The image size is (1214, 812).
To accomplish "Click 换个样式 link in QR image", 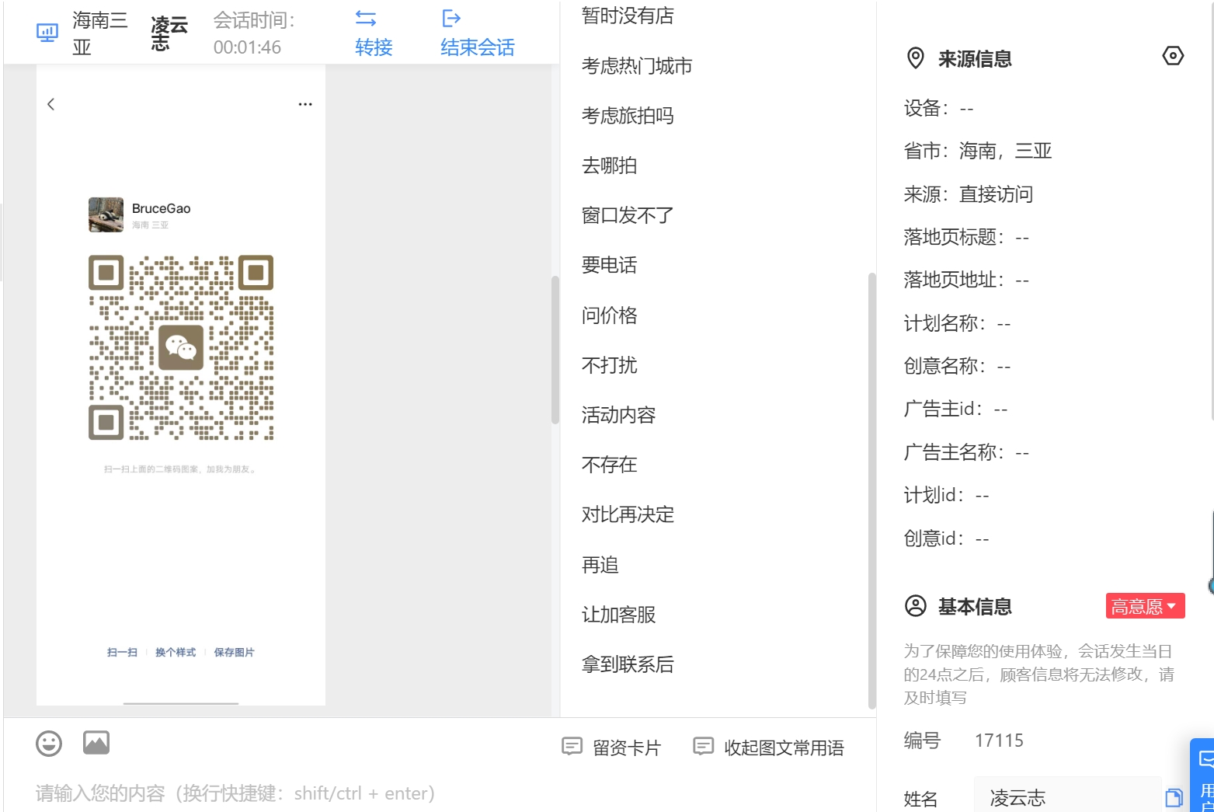I will coord(176,653).
